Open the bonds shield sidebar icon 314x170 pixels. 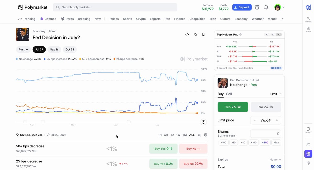point(308,130)
